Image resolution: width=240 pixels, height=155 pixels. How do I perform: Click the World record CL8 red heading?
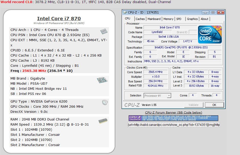17,2
